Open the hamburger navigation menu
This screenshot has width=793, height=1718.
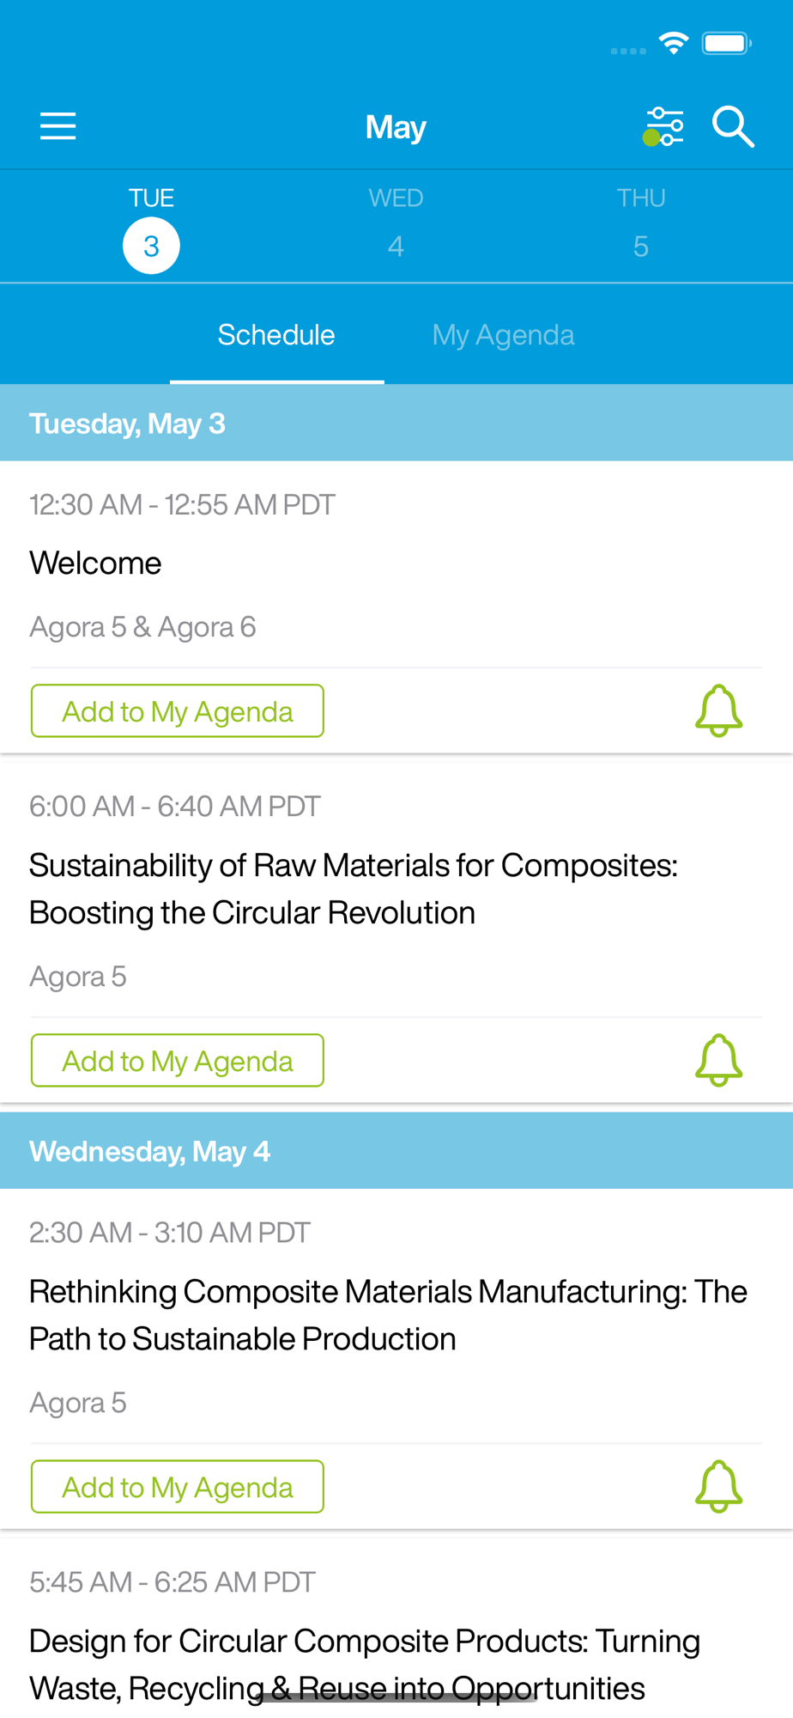(58, 126)
